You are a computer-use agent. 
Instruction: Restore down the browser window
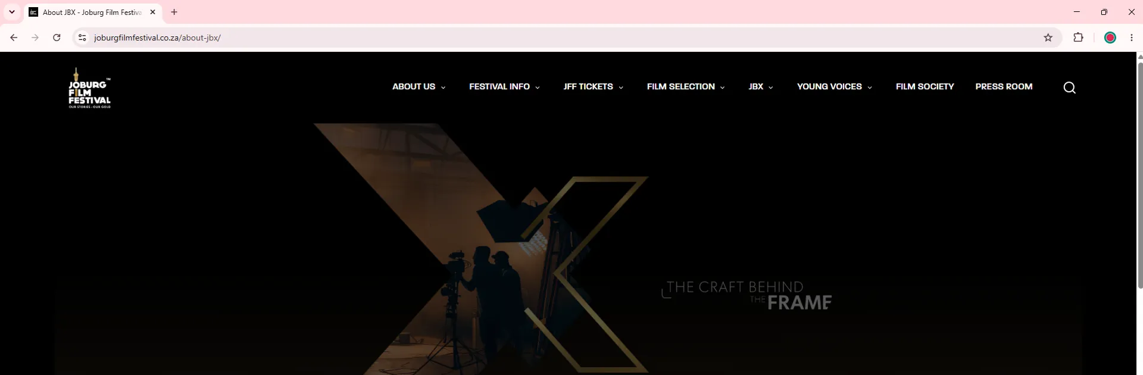tap(1104, 12)
